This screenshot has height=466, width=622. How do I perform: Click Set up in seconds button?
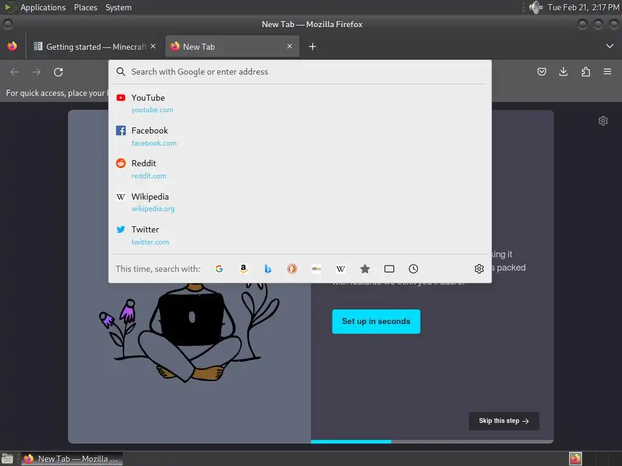pos(376,322)
